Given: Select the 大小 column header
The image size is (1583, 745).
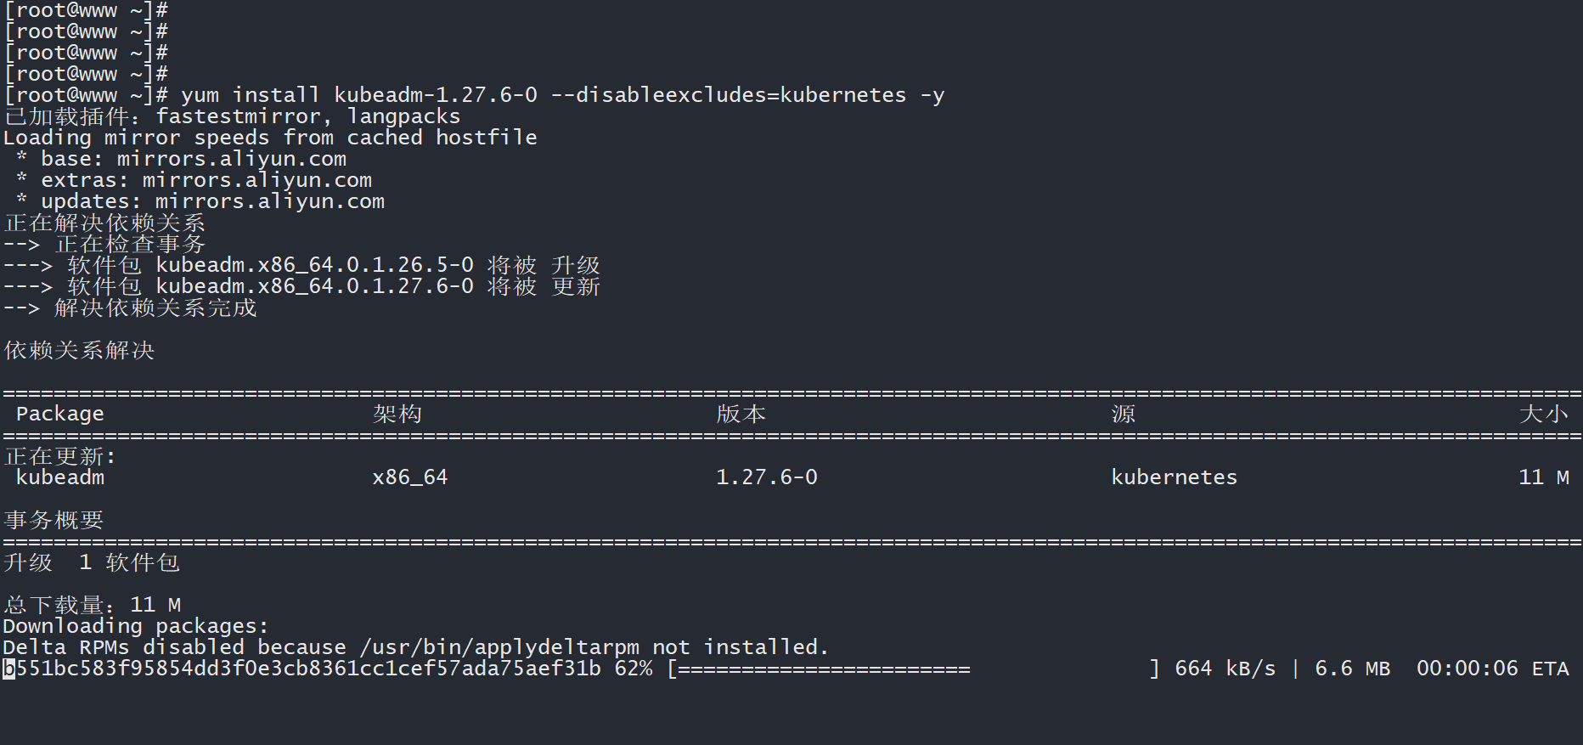Looking at the screenshot, I should (x=1543, y=414).
